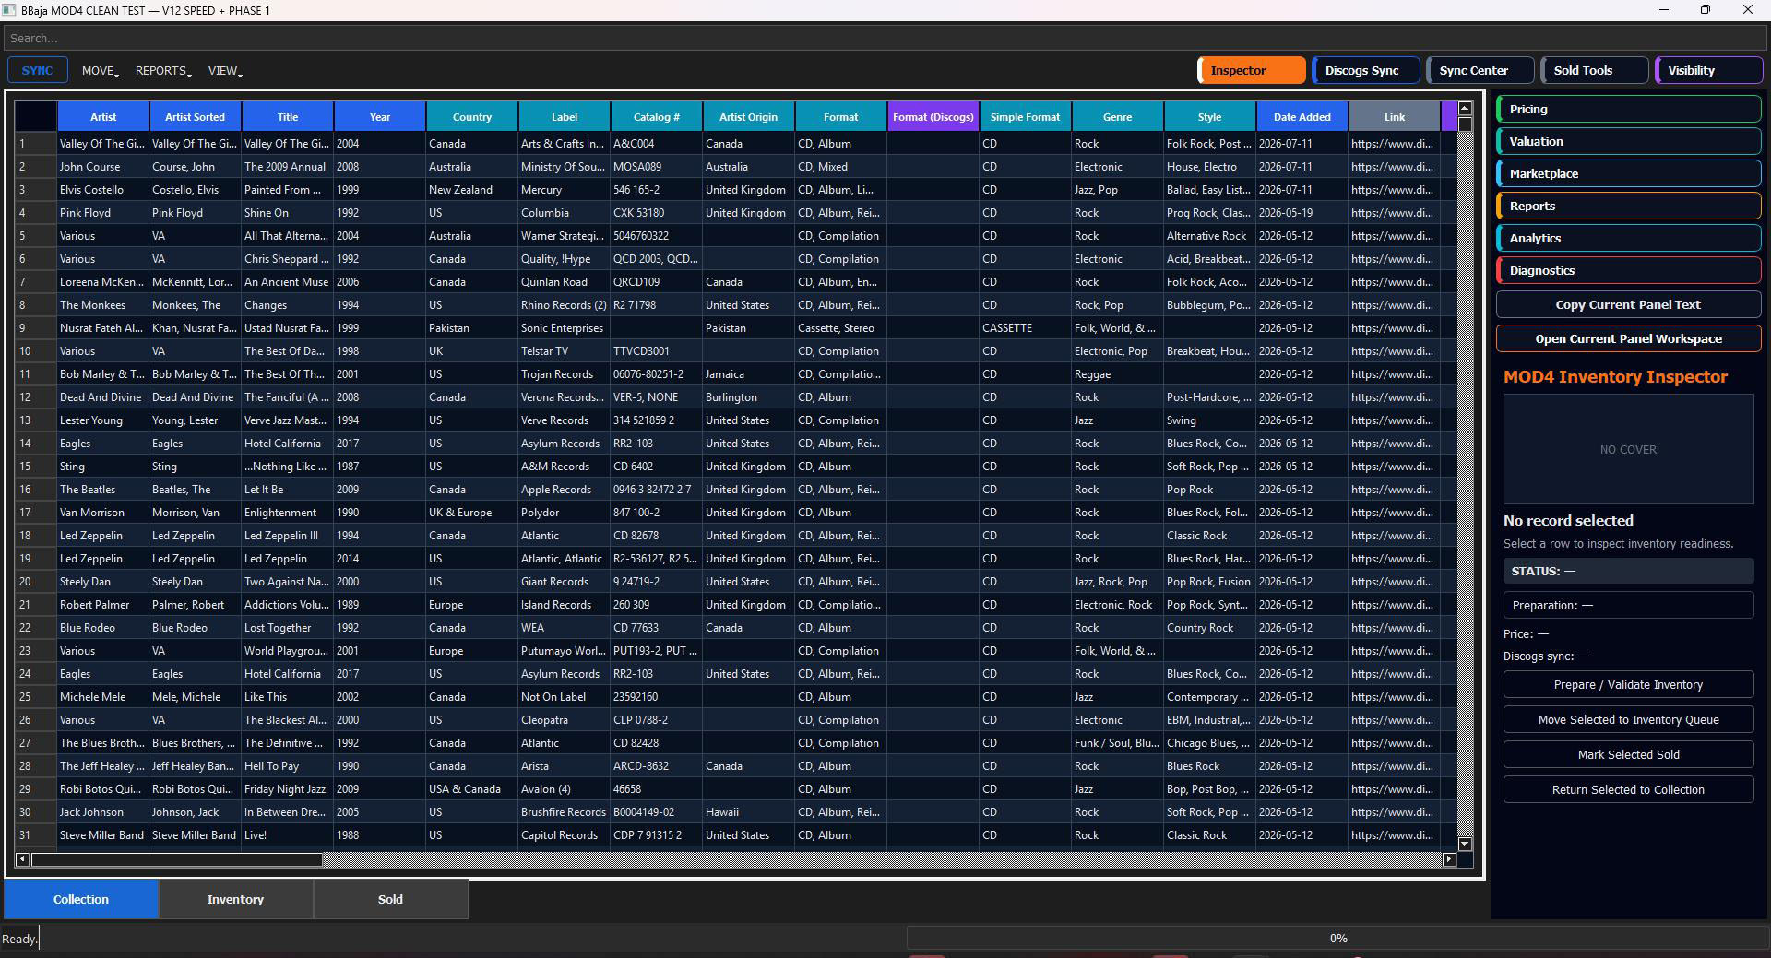
Task: Click the horizontal scrollbar thumb under the table
Action: click(x=176, y=859)
